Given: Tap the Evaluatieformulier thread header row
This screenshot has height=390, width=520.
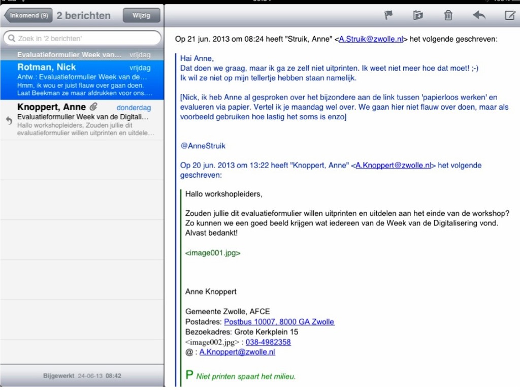Looking at the screenshot, I should point(82,54).
